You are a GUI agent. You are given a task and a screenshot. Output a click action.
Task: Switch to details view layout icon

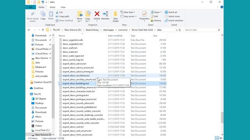click(217, 138)
